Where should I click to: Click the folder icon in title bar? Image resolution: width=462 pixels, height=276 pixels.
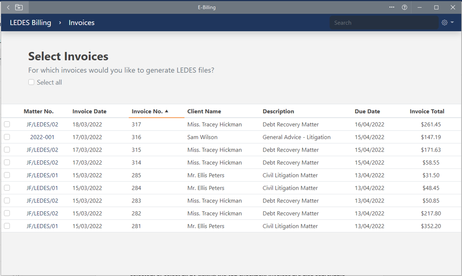pyautogui.click(x=19, y=7)
